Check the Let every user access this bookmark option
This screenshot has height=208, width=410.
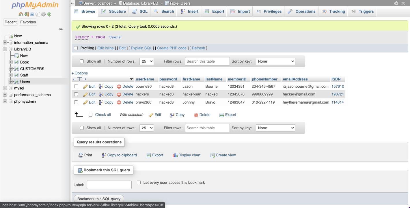click(139, 182)
